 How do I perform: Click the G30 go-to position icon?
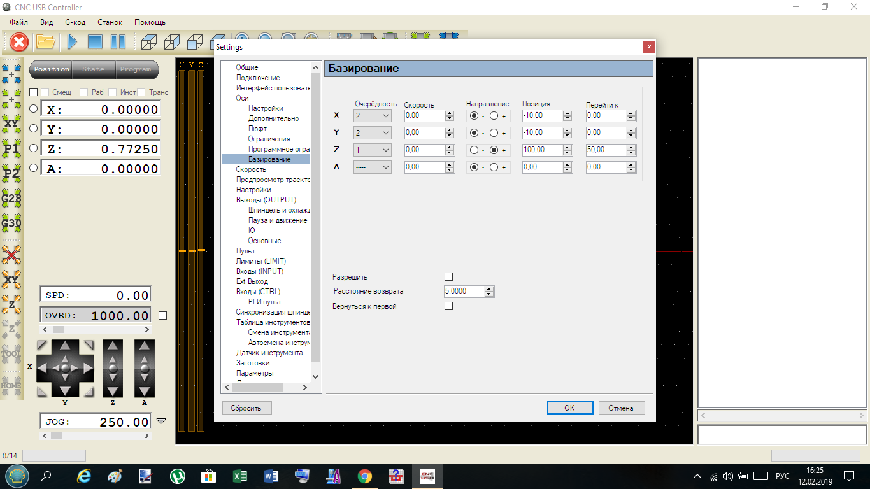11,223
